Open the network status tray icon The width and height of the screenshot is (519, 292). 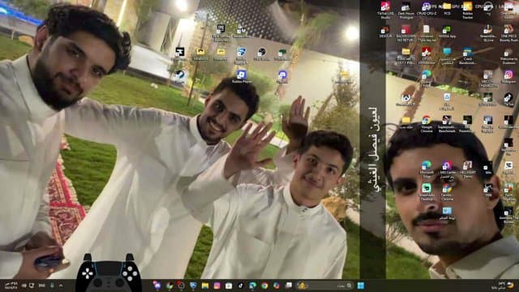coord(32,286)
